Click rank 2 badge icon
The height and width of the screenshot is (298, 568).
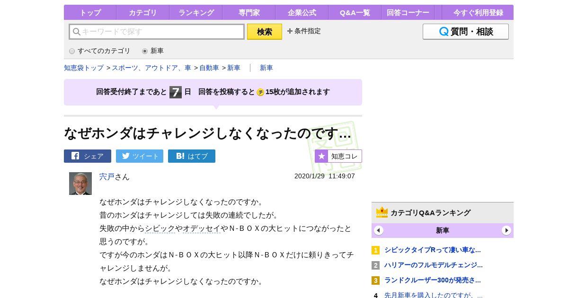(375, 265)
